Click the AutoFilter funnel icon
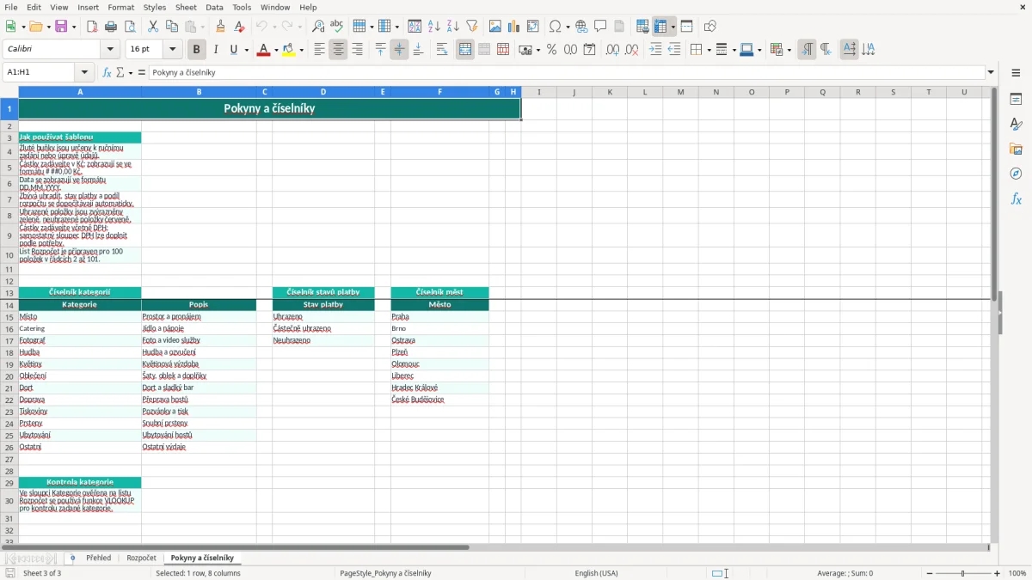 [x=472, y=27]
